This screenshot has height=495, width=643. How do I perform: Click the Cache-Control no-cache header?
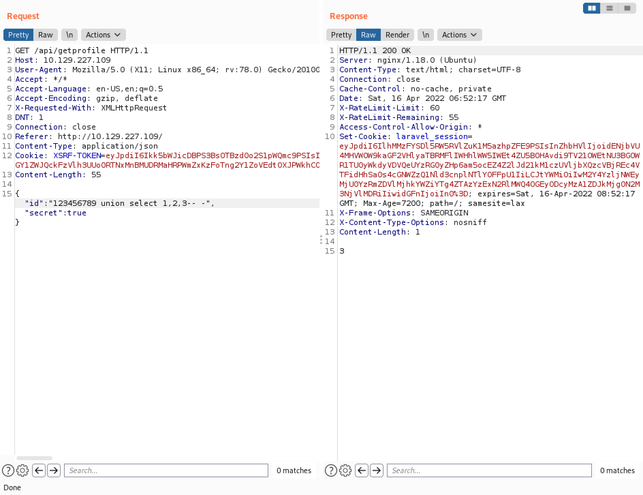pos(415,89)
